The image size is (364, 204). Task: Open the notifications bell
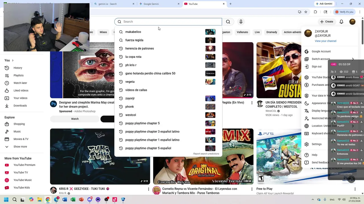click(x=342, y=22)
